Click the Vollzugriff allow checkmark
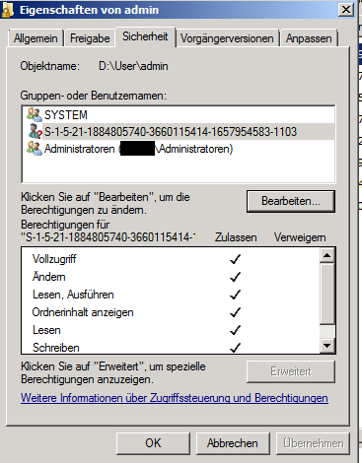 click(x=235, y=259)
